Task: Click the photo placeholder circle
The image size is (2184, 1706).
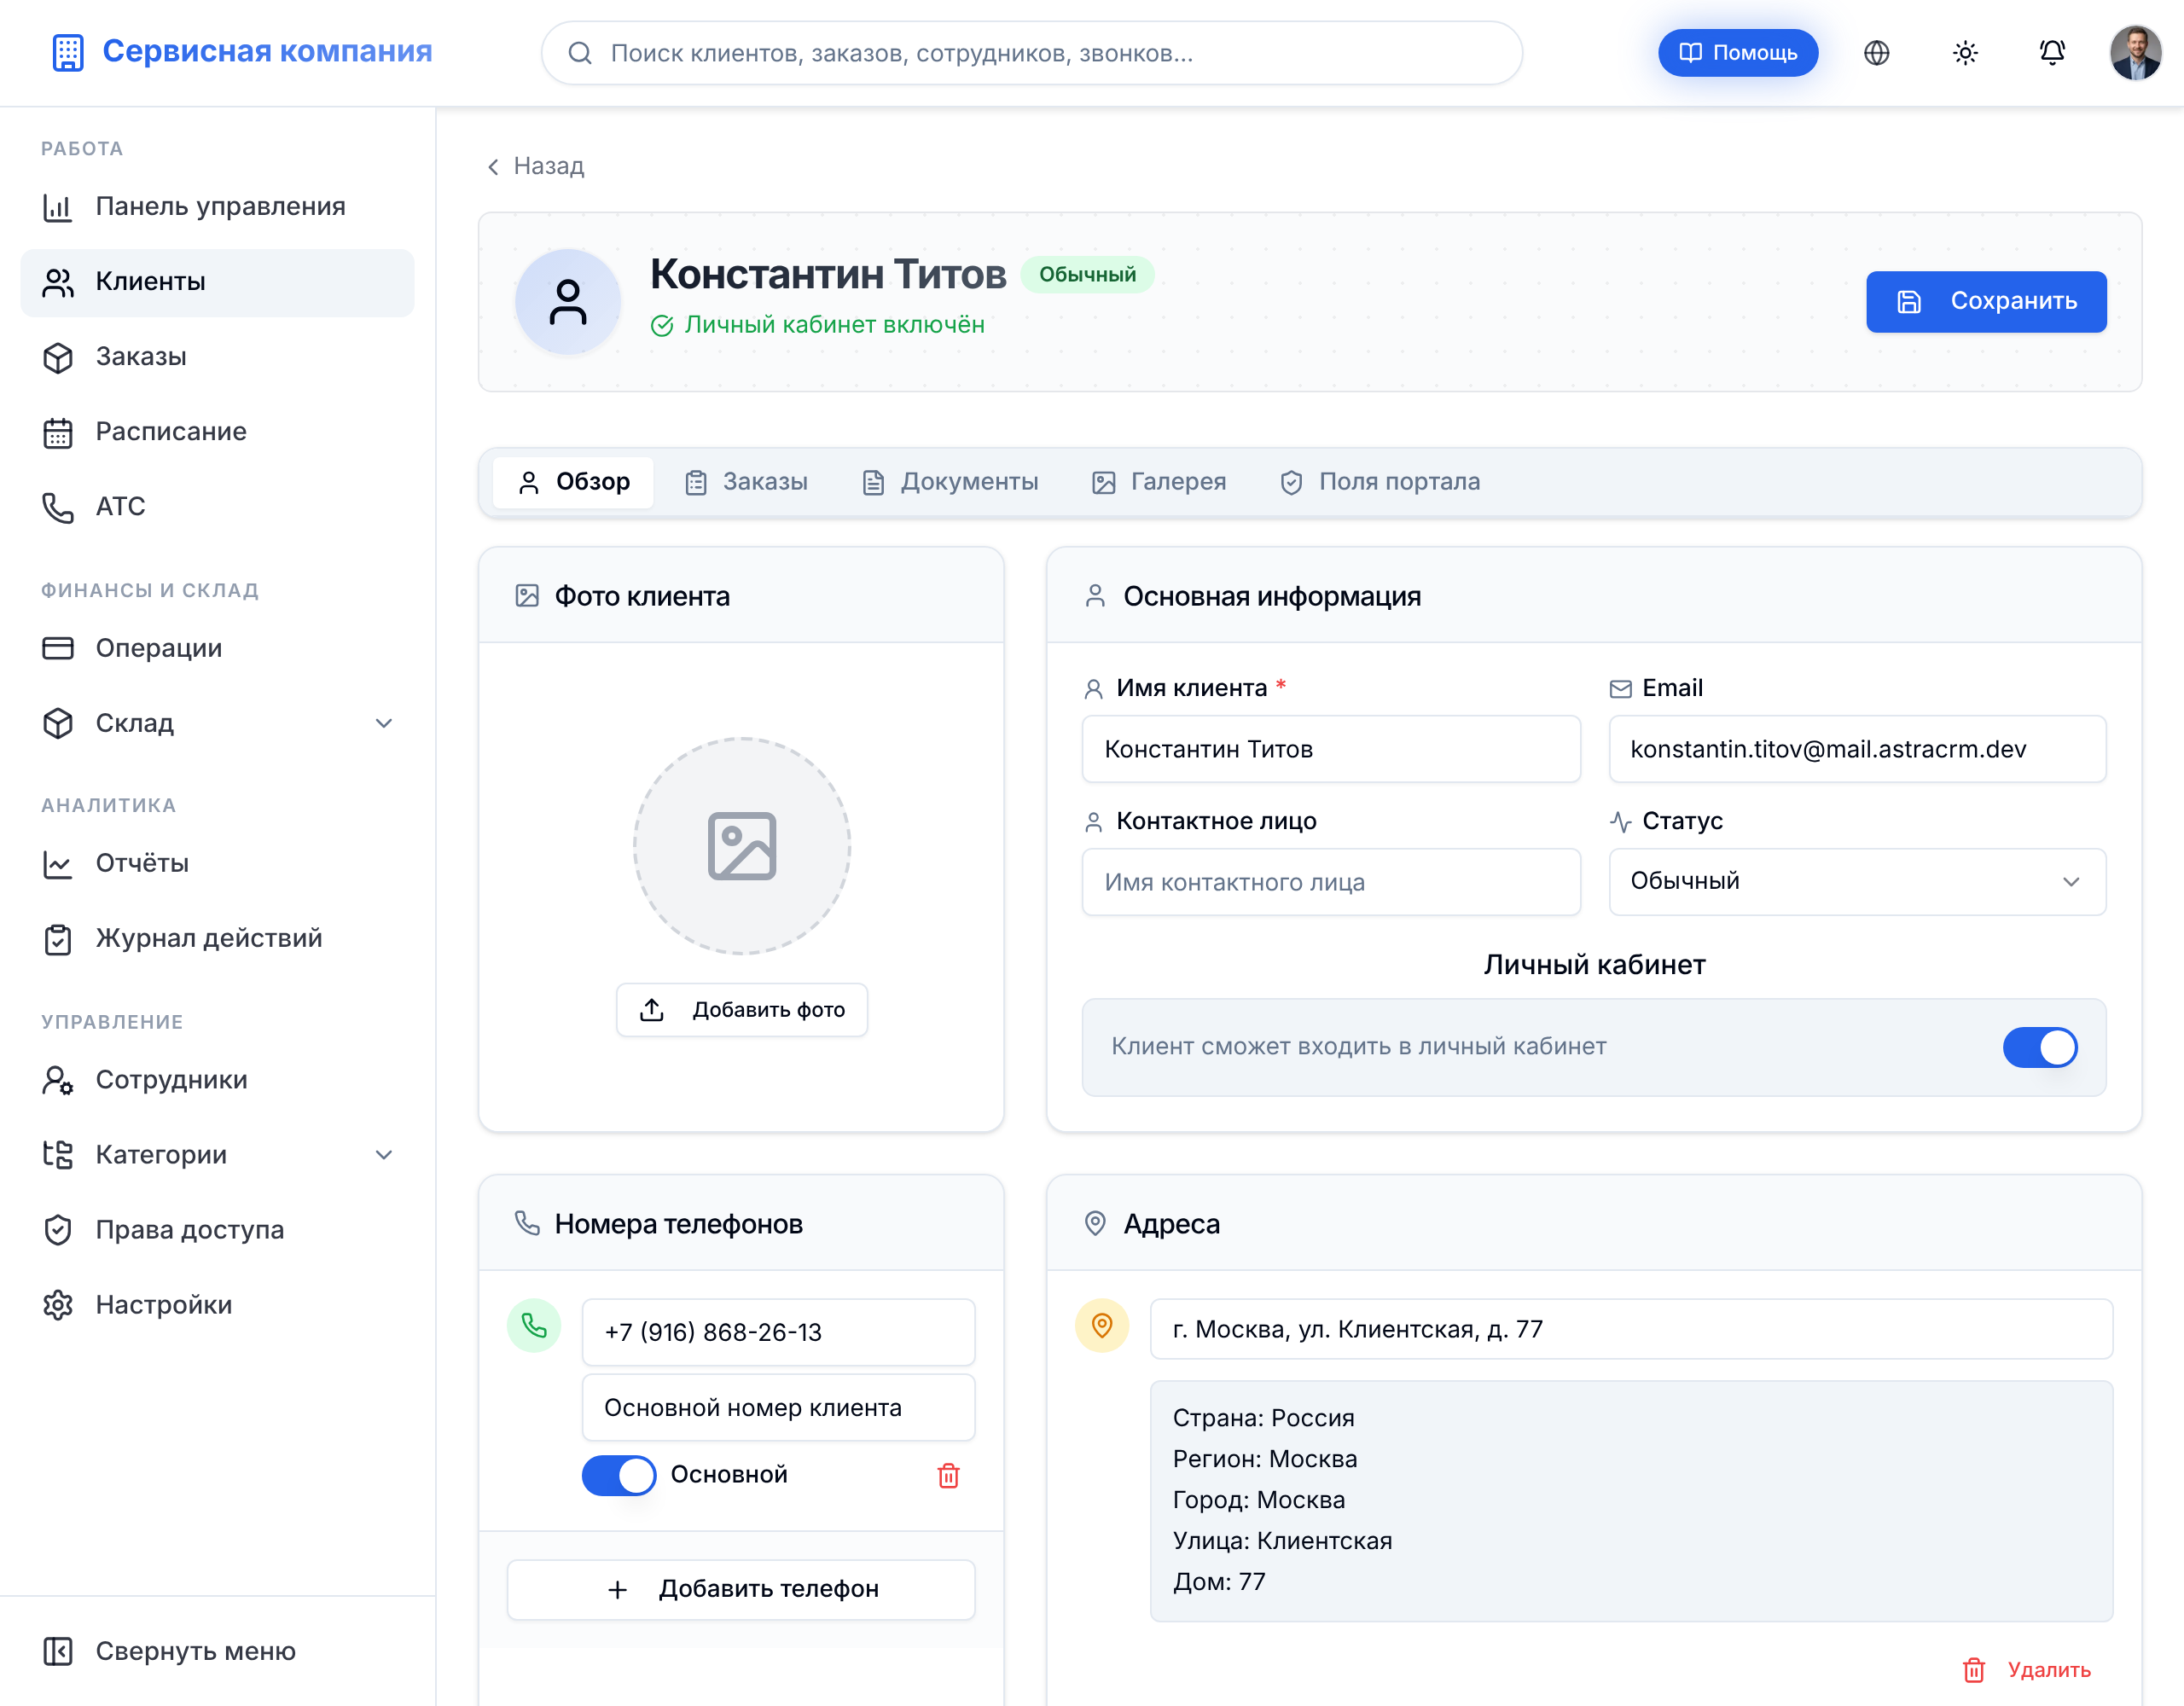Action: (x=742, y=846)
